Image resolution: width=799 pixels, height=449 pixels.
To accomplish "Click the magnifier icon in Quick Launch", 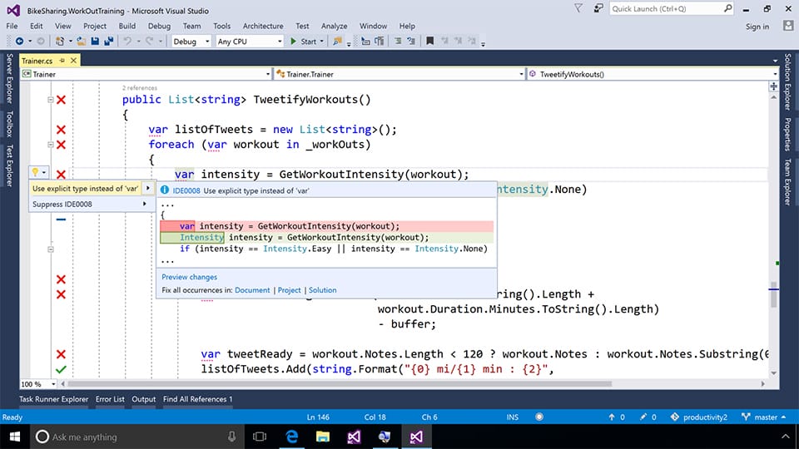I will pyautogui.click(x=727, y=8).
